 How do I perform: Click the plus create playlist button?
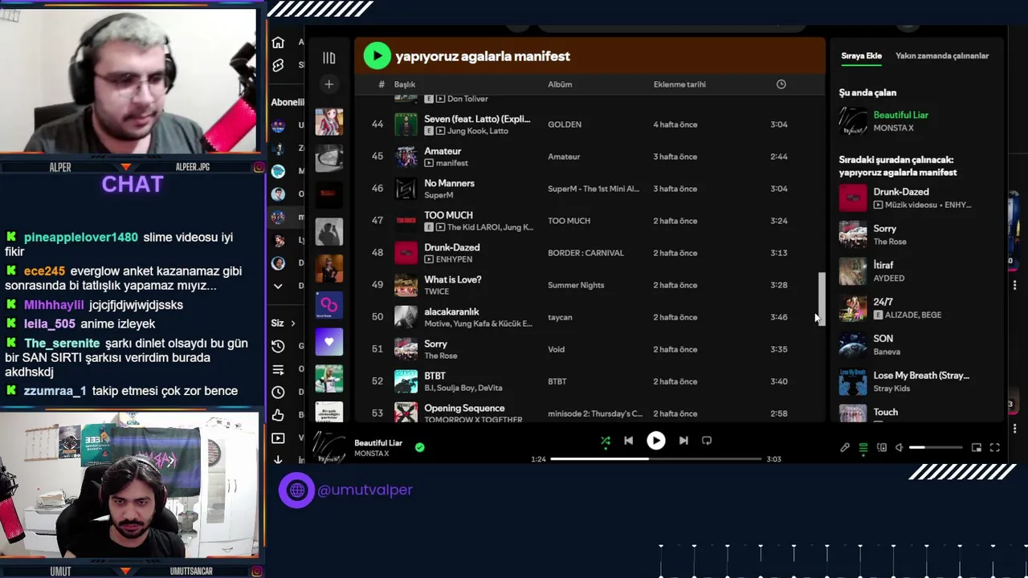point(328,84)
